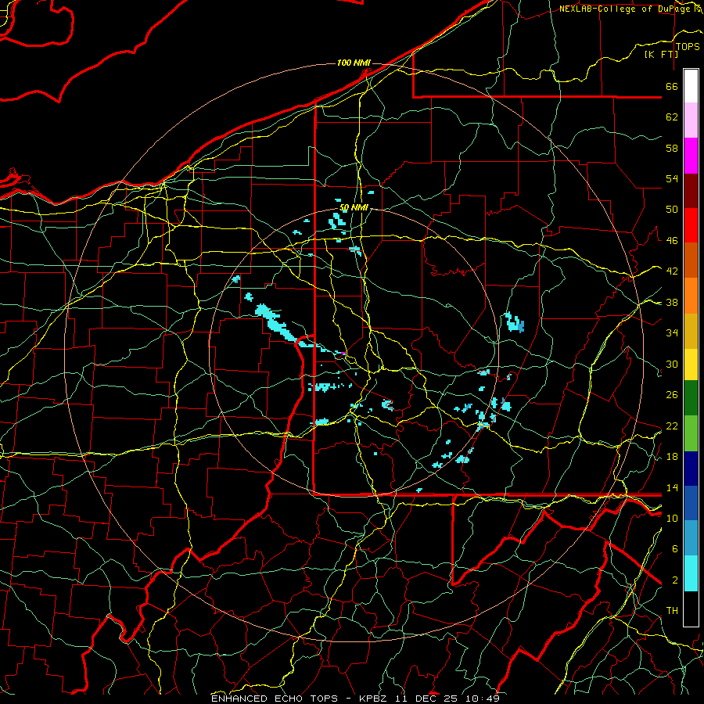Click the legend value '14'
This screenshot has width=704, height=704.
pos(672,487)
